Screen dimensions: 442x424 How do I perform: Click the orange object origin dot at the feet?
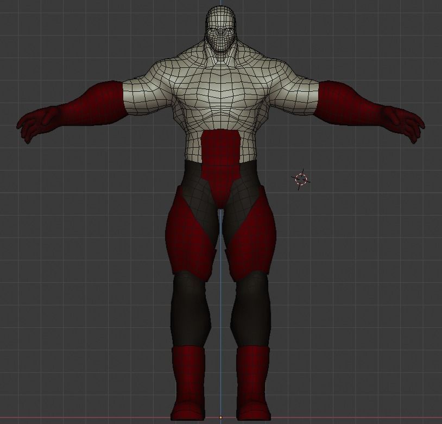pyautogui.click(x=220, y=417)
